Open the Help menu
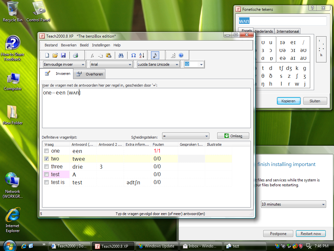 point(117,45)
